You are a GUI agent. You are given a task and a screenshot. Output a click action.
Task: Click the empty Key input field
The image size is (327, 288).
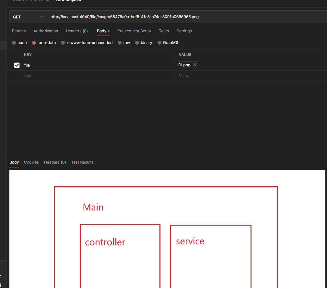click(99, 76)
